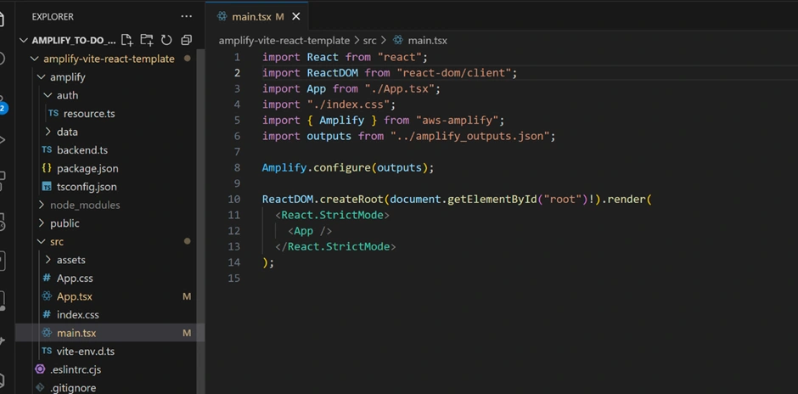Open App.css file
Viewport: 798px width, 394px height.
coord(75,278)
